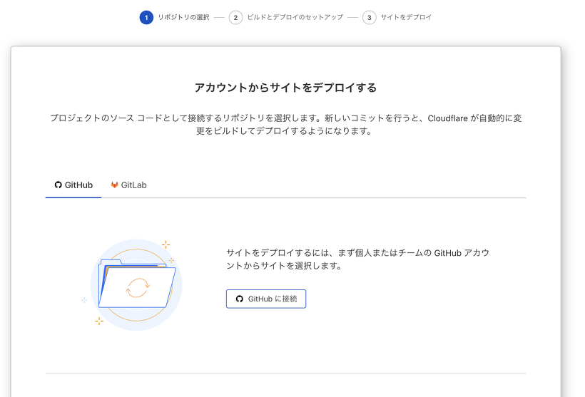
Task: Click the GitHub icon inside the connect button
Action: point(240,299)
